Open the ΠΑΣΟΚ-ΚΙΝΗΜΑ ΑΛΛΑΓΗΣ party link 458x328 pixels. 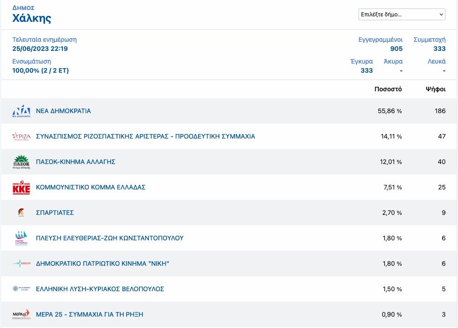76,162
